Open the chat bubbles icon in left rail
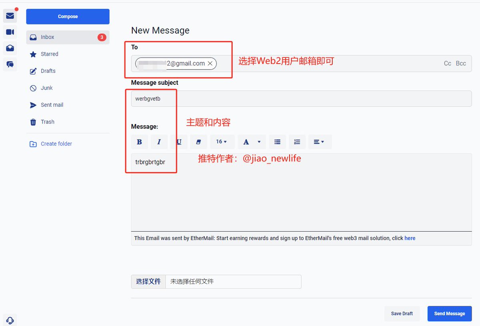 click(10, 64)
